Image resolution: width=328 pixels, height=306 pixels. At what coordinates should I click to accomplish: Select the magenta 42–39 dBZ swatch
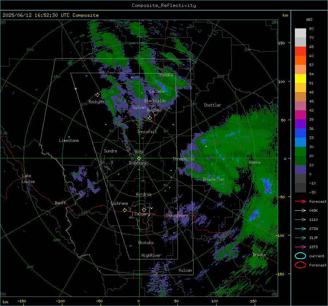300,115
